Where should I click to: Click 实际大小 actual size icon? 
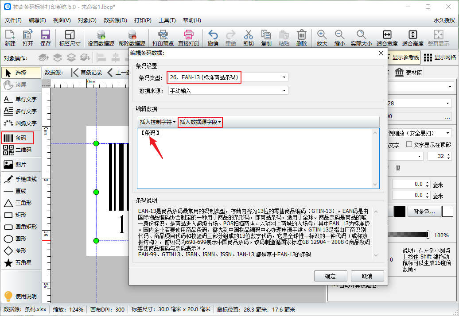tap(361, 38)
